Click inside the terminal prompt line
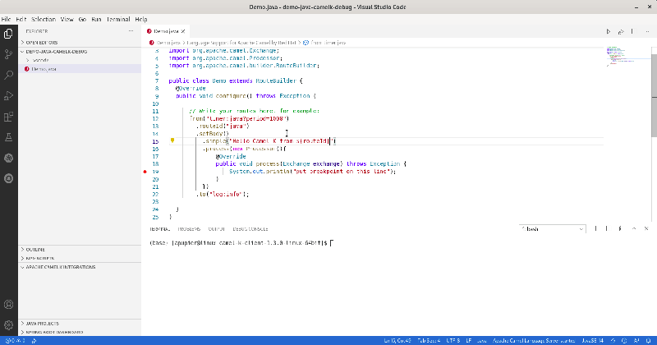The image size is (657, 345). pos(241,242)
